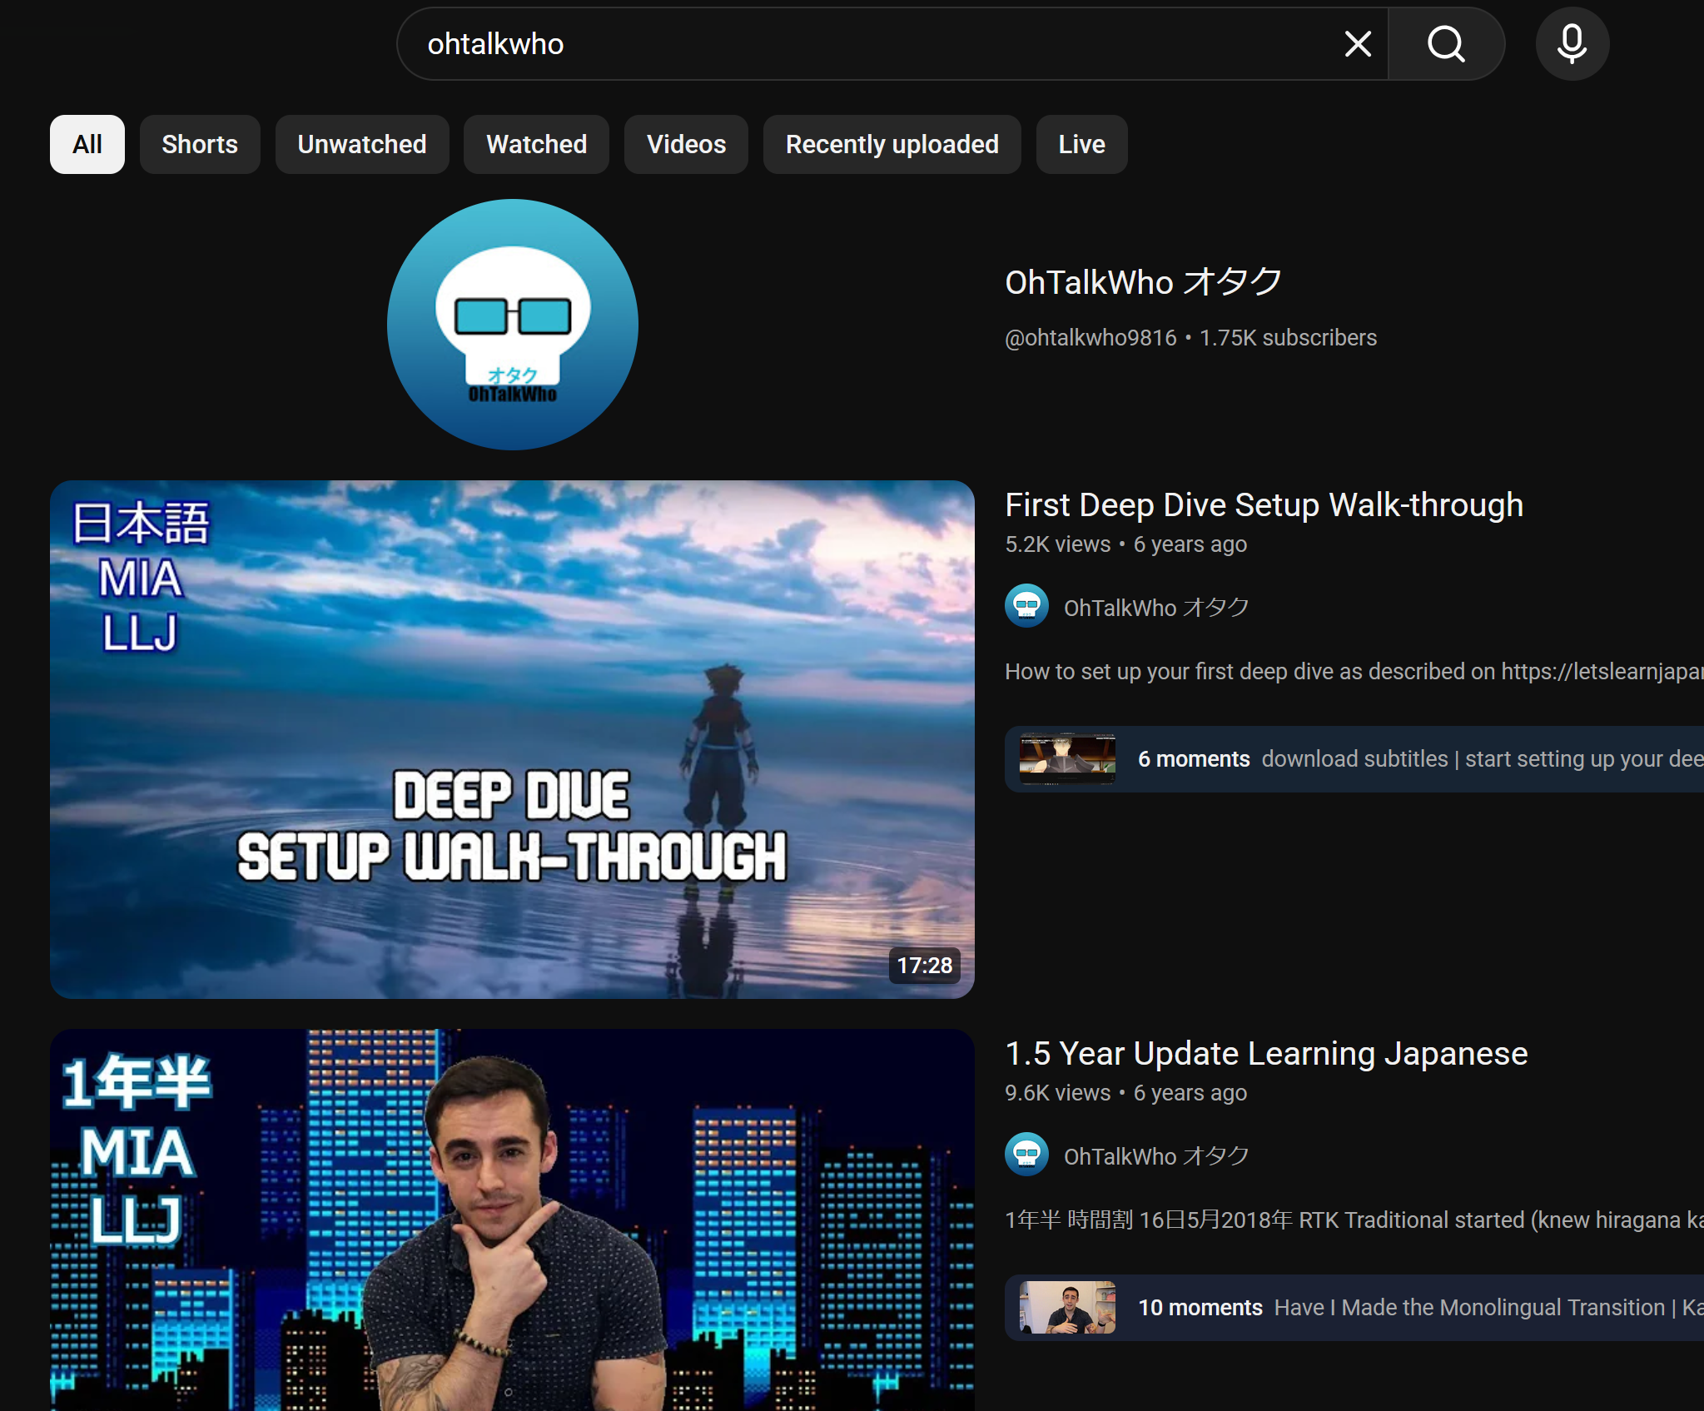Expand 10 moments chapter list
Viewport: 1704px width, 1411px height.
(1200, 1308)
